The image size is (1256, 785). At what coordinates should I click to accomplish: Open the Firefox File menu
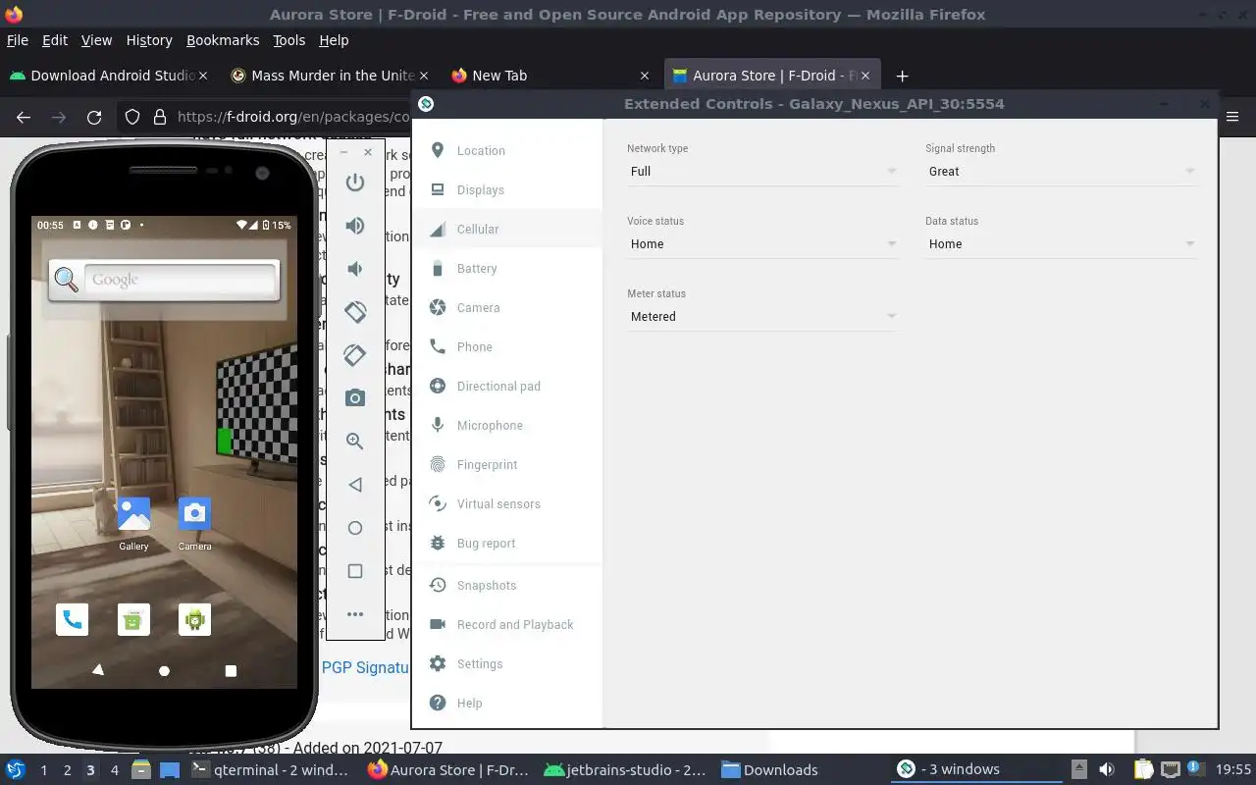point(18,40)
